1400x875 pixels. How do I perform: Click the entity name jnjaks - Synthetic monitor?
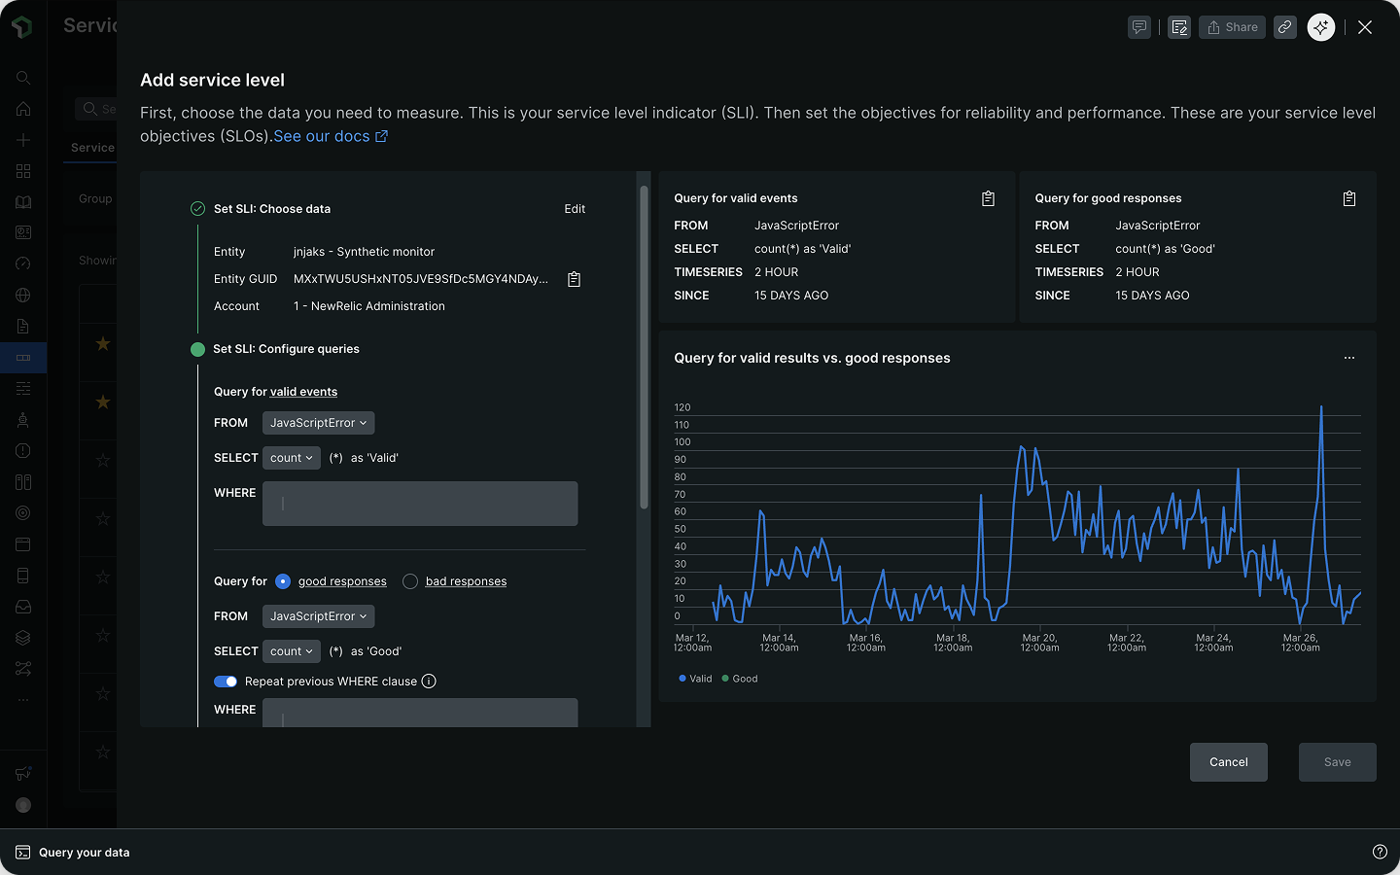[364, 252]
